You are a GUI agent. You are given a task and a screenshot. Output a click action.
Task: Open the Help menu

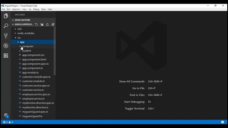click(50, 9)
